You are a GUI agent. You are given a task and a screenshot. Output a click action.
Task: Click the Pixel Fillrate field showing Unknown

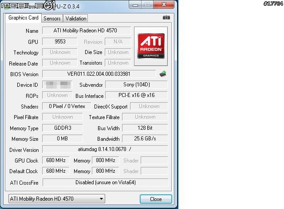pos(63,117)
